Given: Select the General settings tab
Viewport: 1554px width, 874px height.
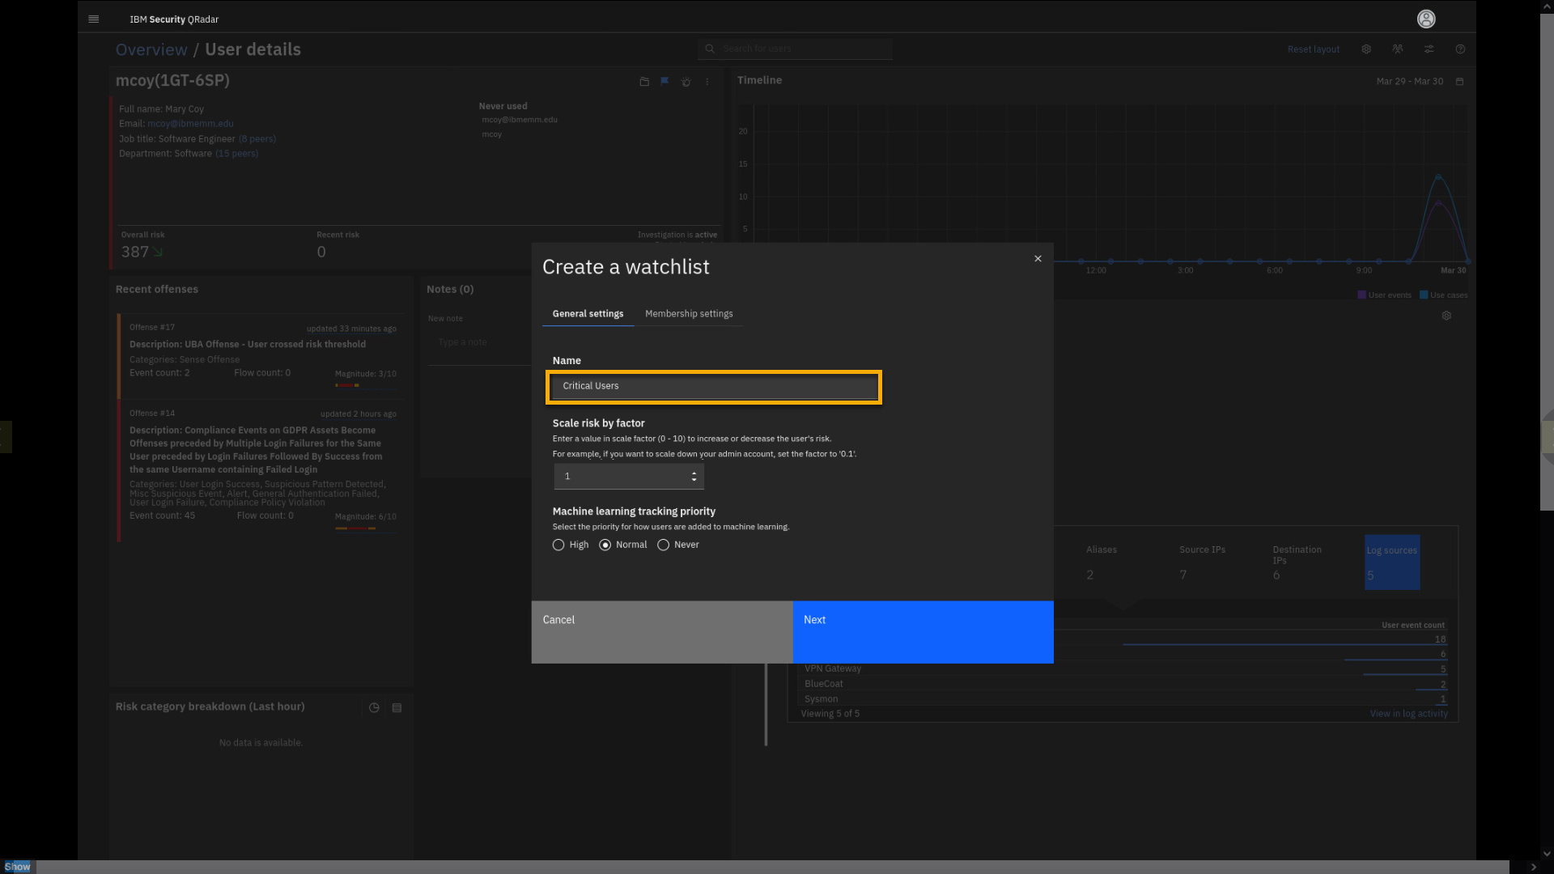Looking at the screenshot, I should pyautogui.click(x=588, y=314).
